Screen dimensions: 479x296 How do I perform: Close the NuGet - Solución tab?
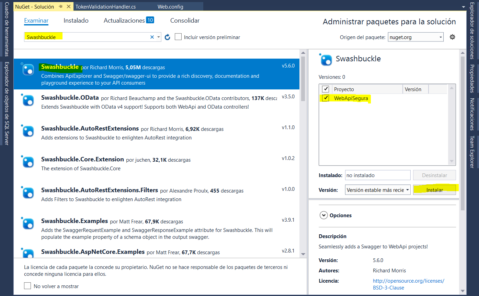(69, 7)
